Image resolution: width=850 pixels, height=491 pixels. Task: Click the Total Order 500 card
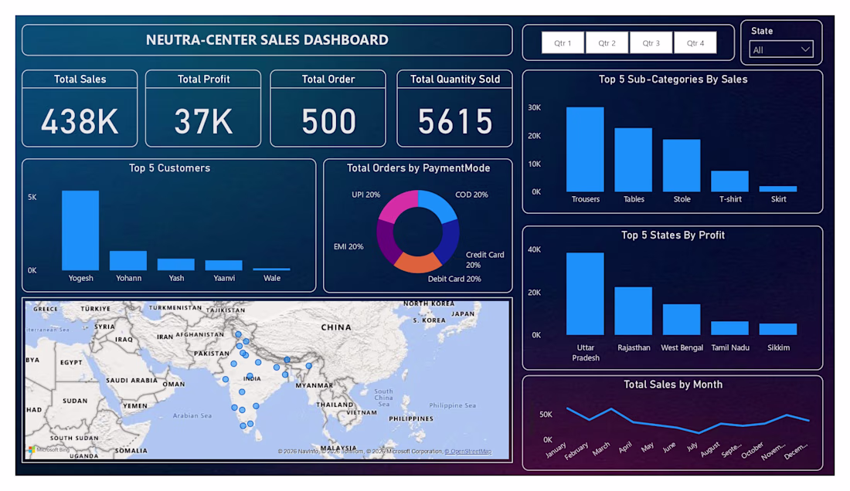pyautogui.click(x=328, y=108)
